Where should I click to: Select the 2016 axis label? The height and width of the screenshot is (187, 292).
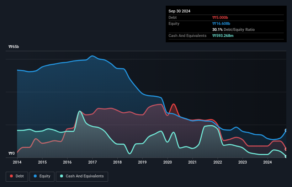pos(67,162)
